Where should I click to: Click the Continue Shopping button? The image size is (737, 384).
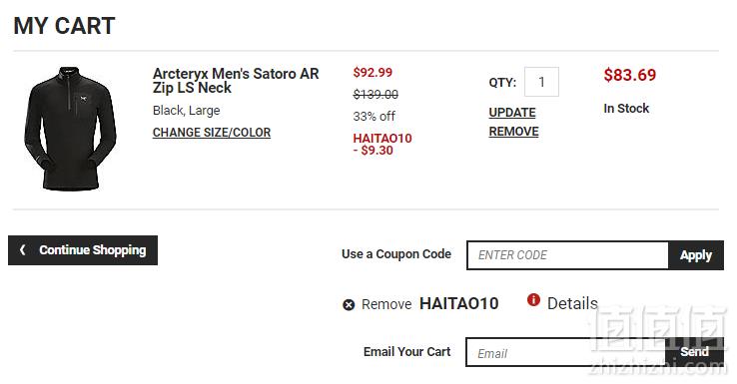click(x=83, y=250)
